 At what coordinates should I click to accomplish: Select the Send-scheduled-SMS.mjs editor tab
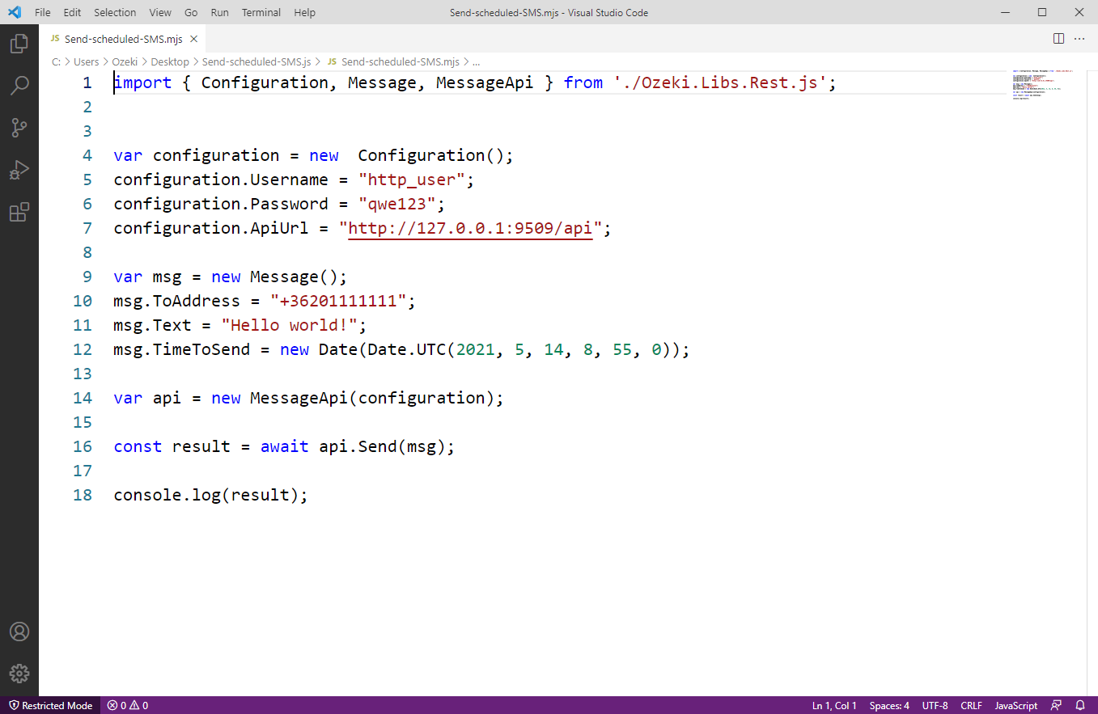[x=124, y=39]
